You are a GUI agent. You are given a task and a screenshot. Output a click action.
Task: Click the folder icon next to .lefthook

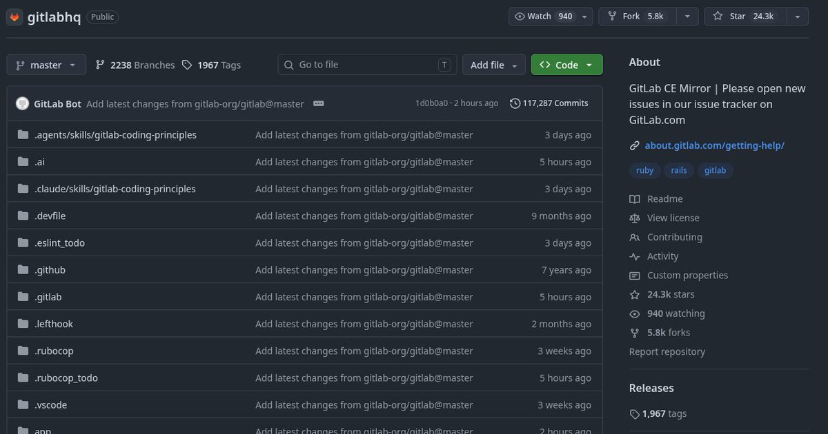click(23, 324)
